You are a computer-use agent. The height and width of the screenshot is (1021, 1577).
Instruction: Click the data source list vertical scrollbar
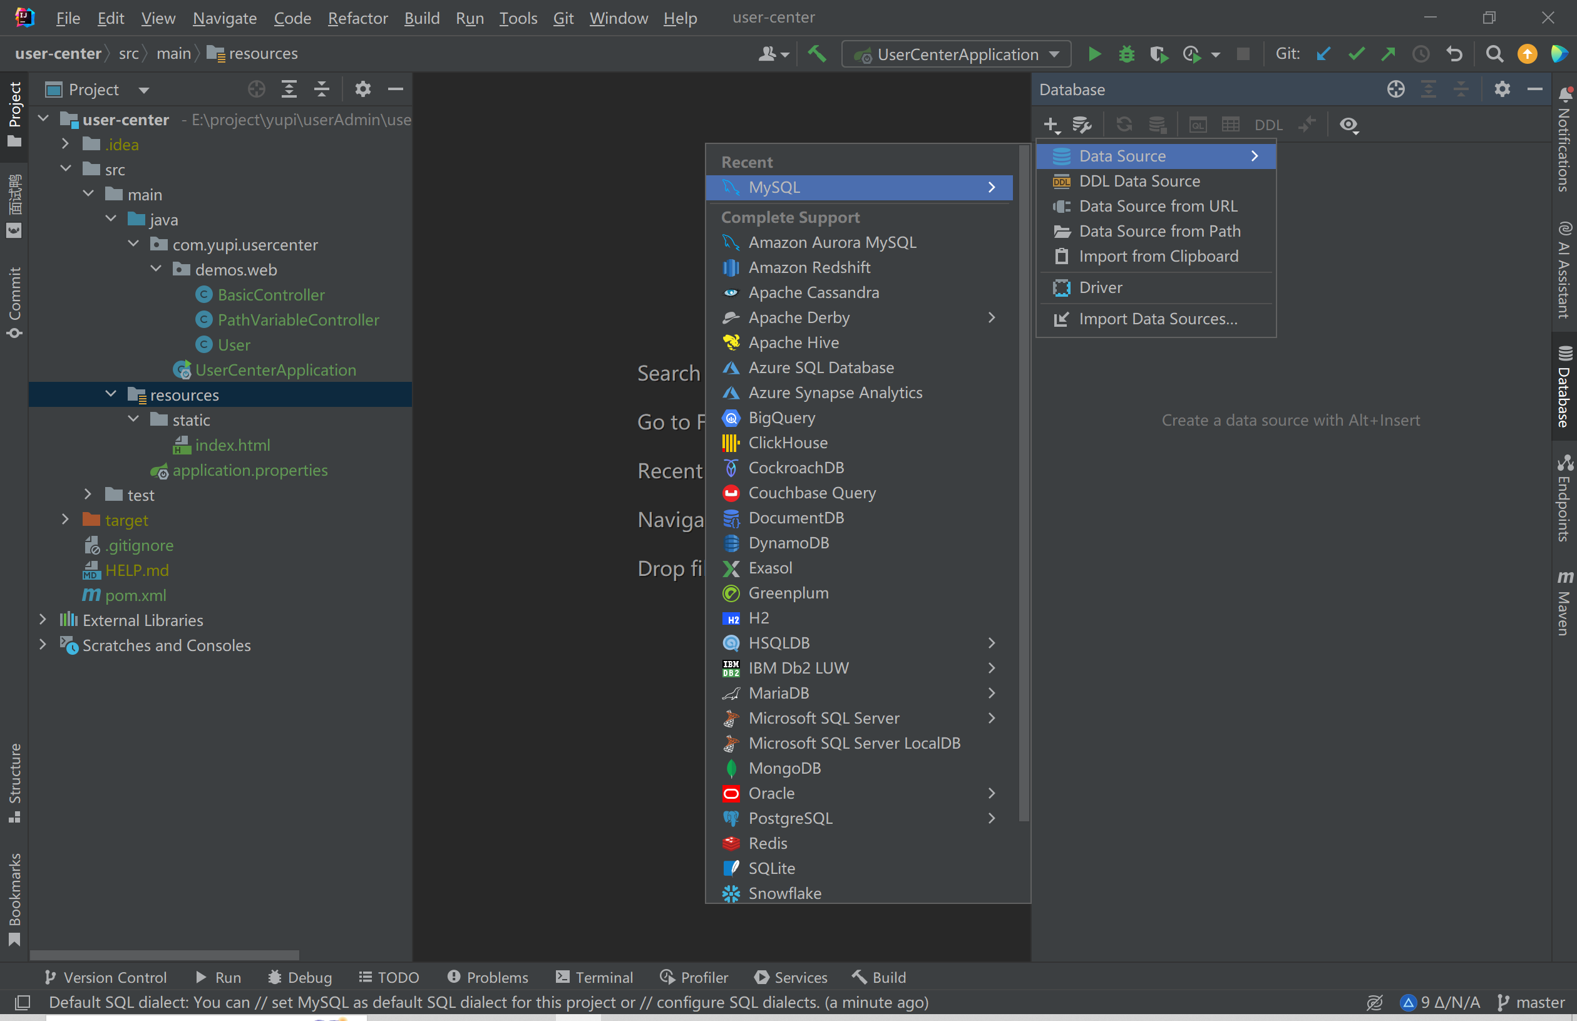click(x=1024, y=484)
